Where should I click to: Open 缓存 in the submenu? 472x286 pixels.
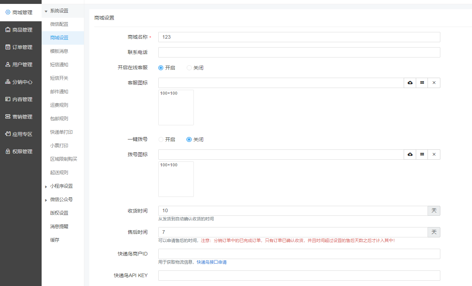coord(55,240)
